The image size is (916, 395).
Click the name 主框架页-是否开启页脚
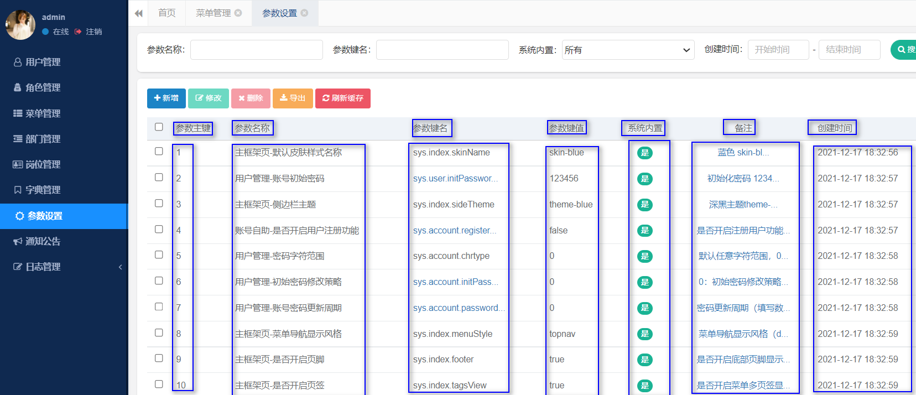[x=280, y=360]
